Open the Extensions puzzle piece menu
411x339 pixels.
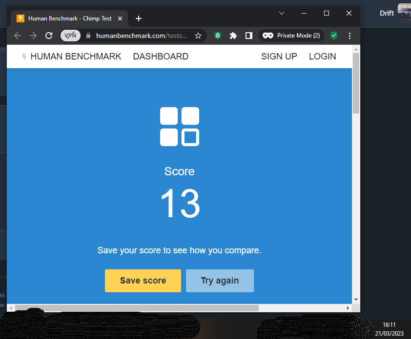coord(233,36)
